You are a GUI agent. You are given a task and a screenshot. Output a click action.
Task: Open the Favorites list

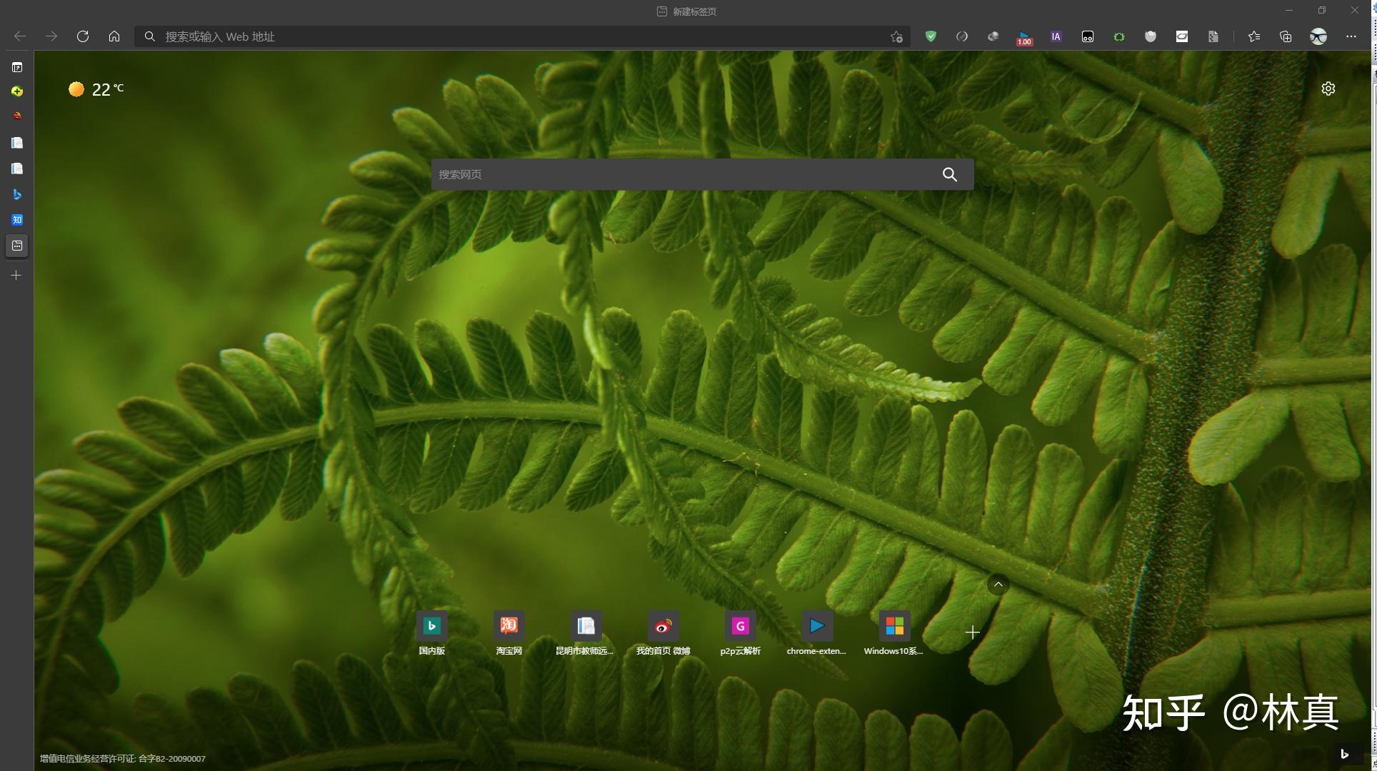1254,36
